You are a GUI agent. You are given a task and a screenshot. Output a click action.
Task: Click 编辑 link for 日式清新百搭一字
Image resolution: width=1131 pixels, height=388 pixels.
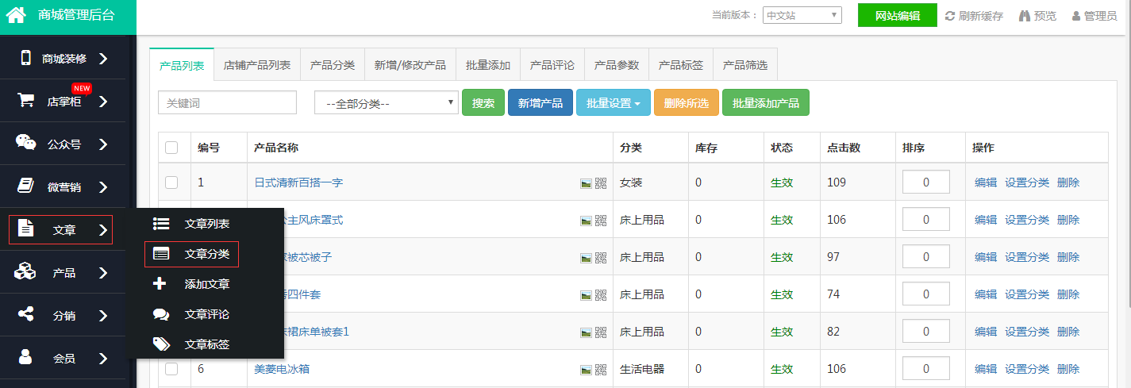pos(985,182)
